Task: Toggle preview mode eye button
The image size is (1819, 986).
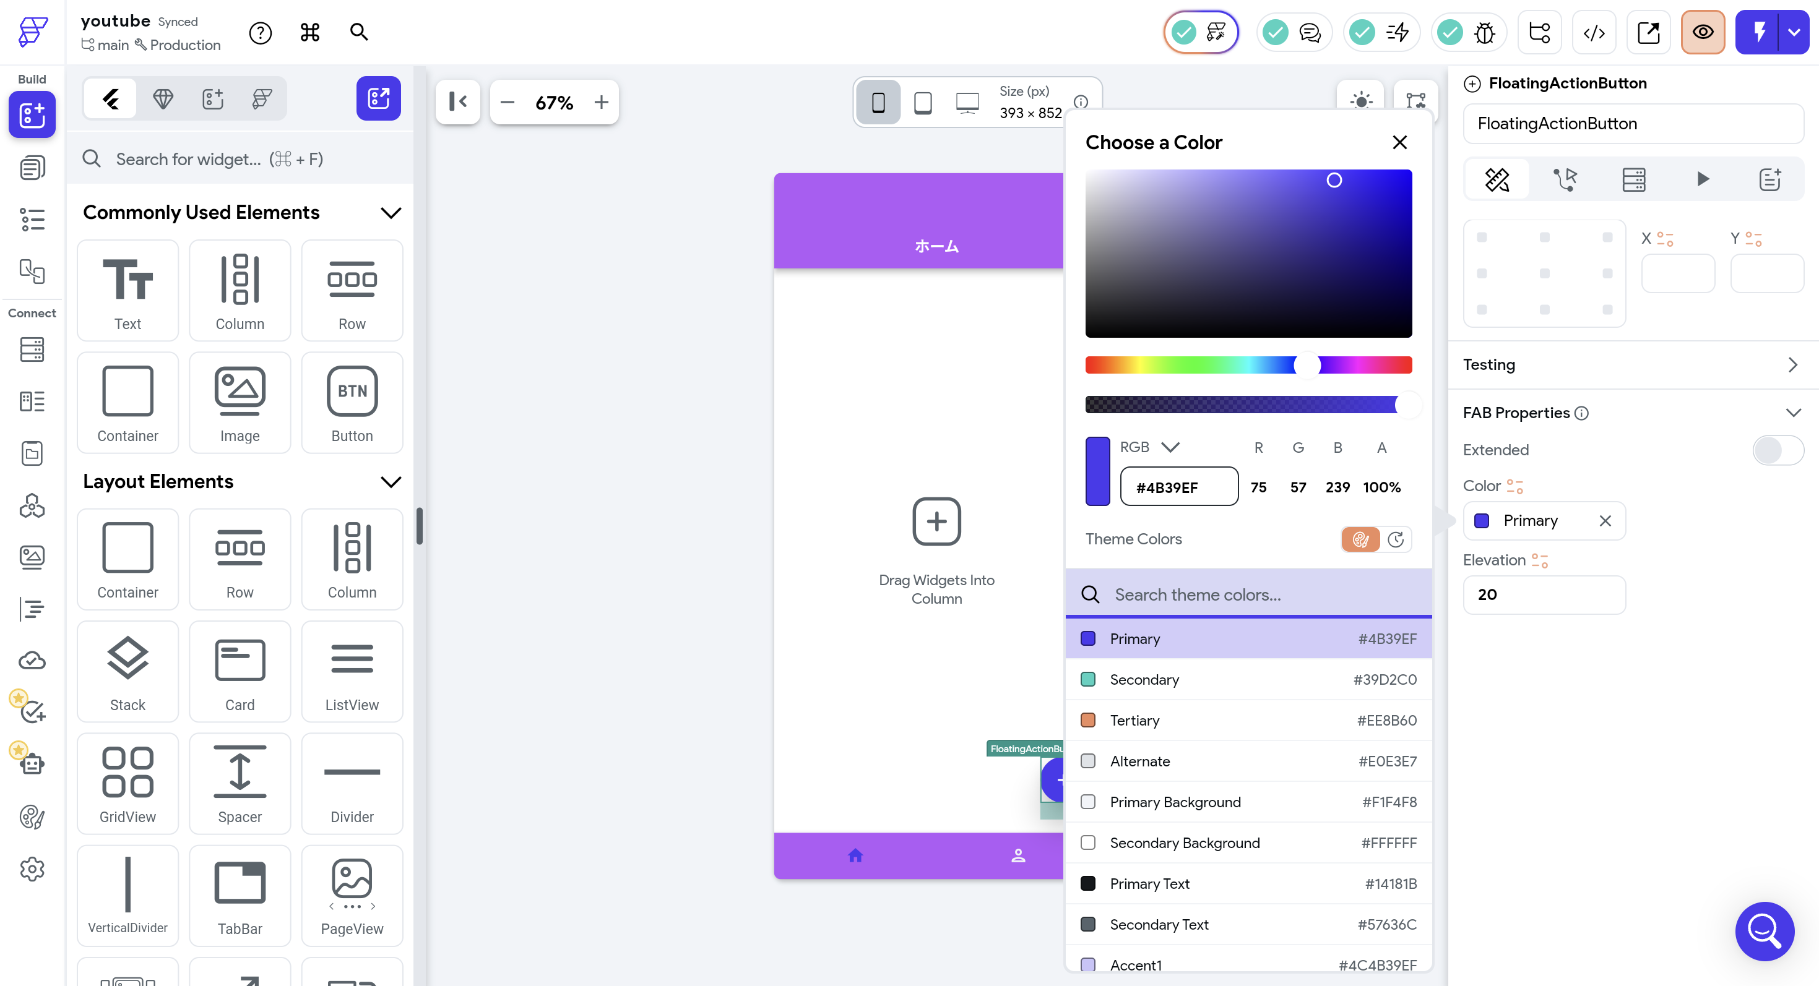Action: click(1702, 32)
